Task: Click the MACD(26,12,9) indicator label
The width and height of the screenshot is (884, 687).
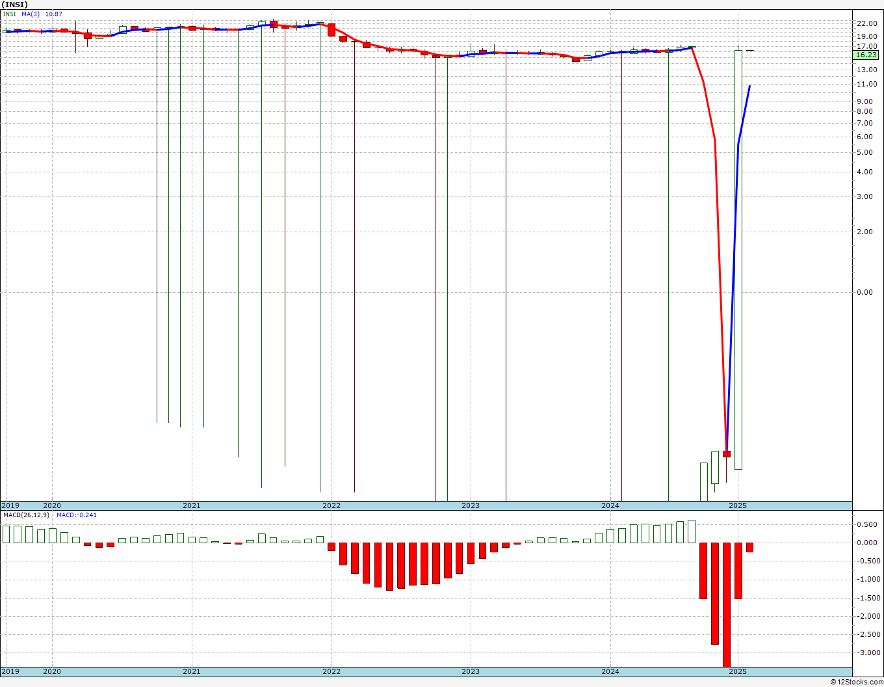Action: pyautogui.click(x=26, y=515)
